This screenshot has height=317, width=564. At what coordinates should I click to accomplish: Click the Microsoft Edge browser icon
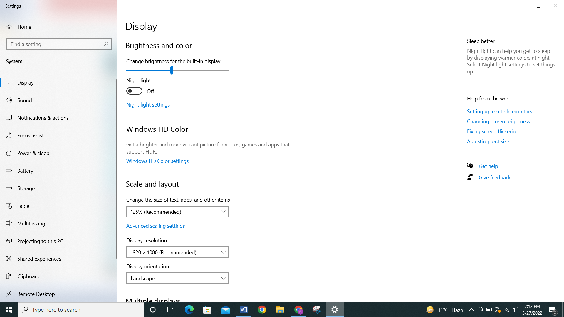tap(189, 310)
